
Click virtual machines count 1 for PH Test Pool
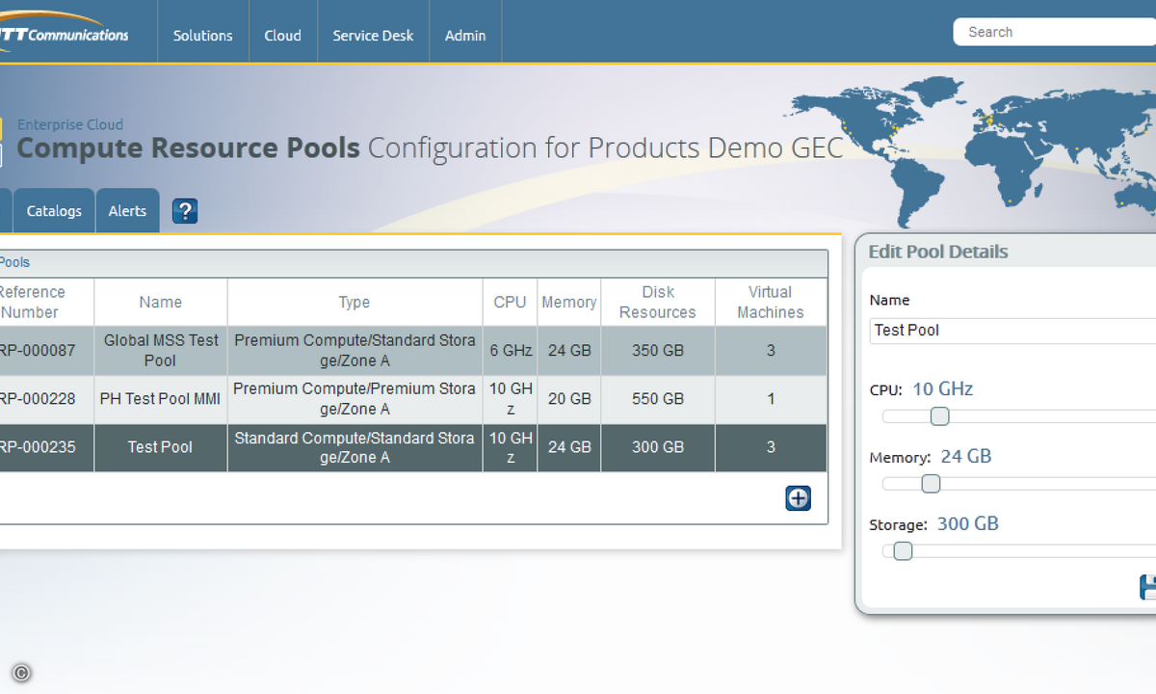(x=771, y=399)
